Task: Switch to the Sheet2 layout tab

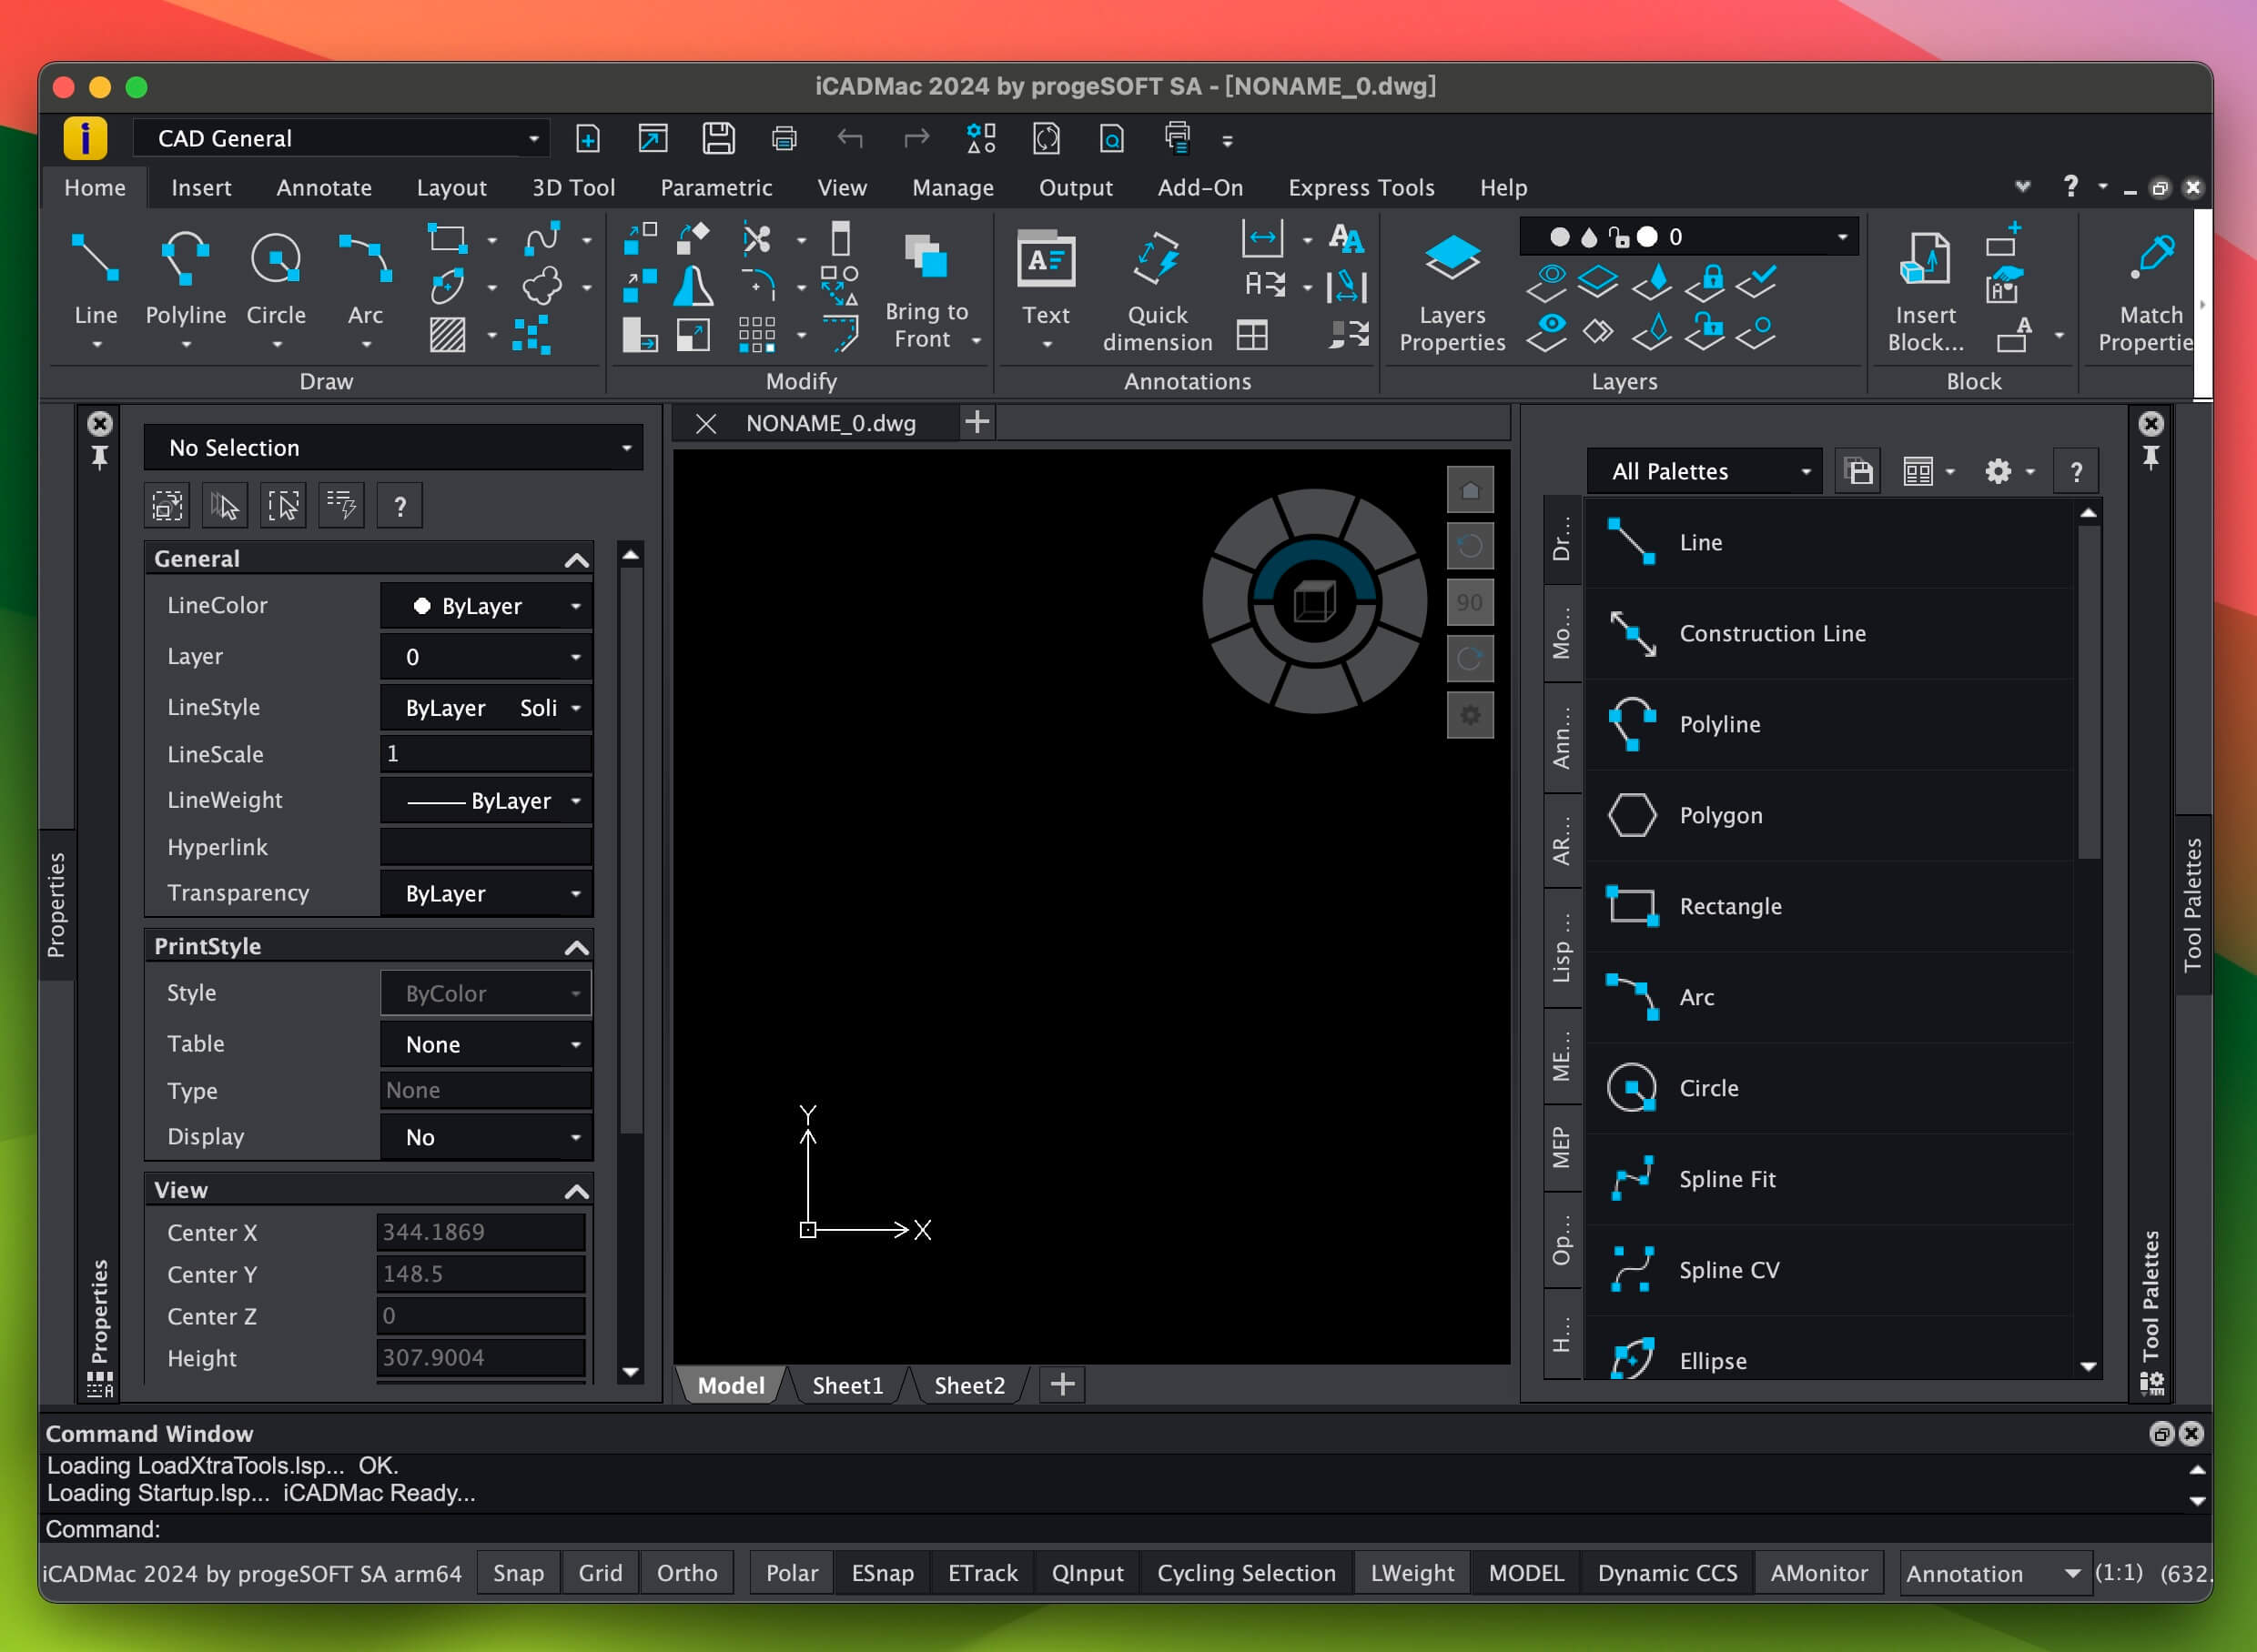Action: 969,1385
